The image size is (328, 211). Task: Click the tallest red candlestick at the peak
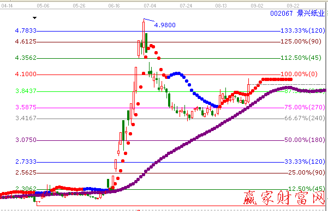[x=144, y=38]
